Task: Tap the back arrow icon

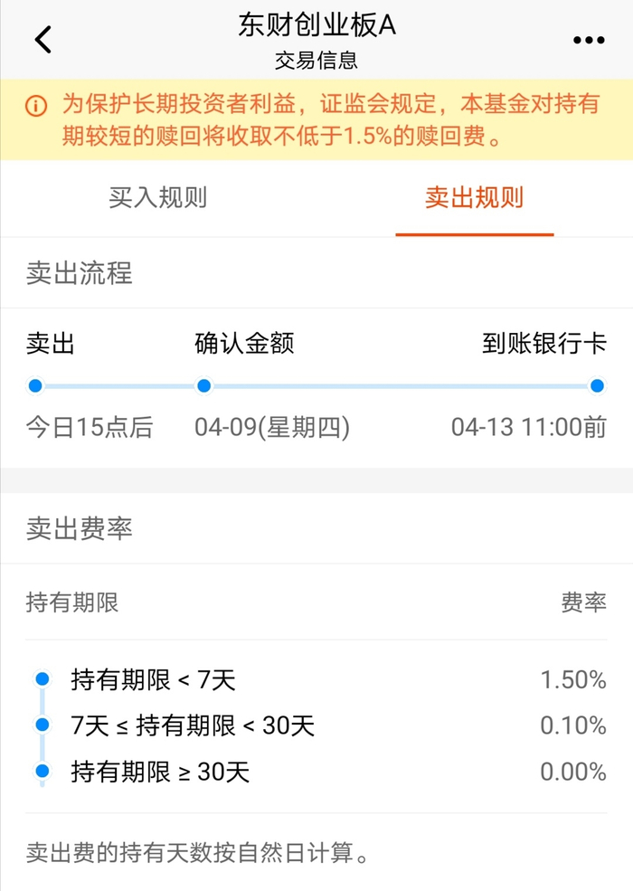Action: (x=43, y=40)
